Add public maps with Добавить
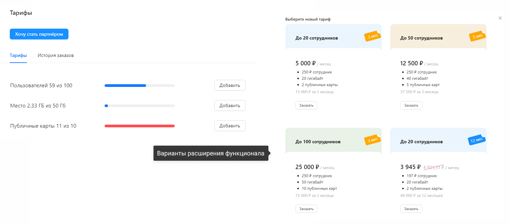The height and width of the screenshot is (224, 510). [230, 126]
